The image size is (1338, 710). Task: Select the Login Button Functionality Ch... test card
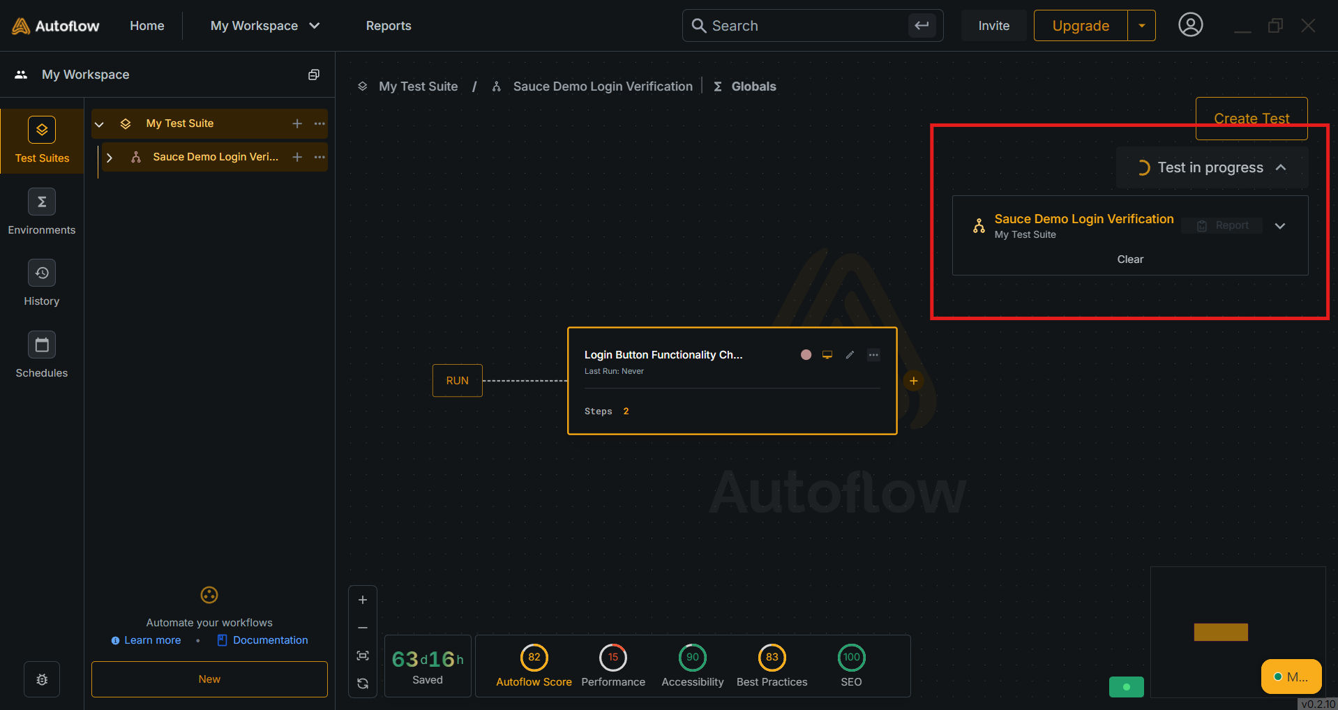(x=732, y=381)
